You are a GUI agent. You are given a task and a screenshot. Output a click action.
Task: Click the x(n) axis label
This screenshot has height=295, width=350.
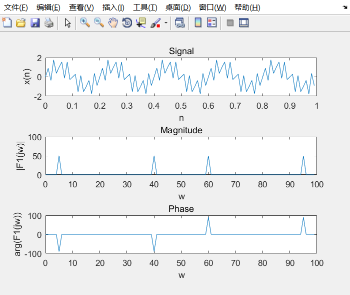[27, 77]
